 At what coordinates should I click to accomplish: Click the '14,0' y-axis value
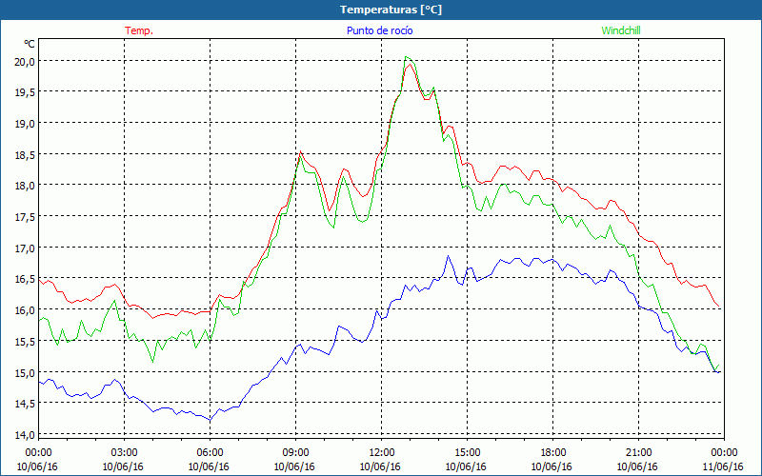[x=25, y=435]
